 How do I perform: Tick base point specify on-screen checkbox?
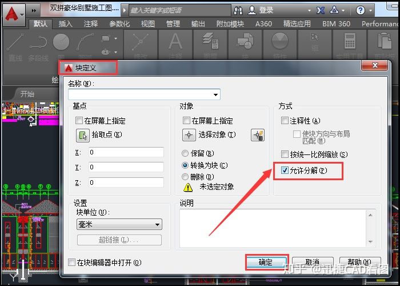pyautogui.click(x=79, y=120)
